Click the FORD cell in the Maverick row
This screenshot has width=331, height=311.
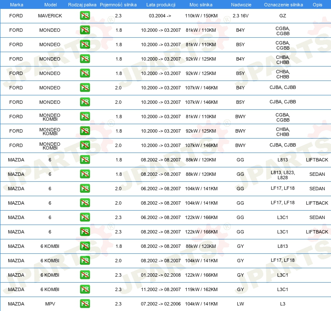16,16
